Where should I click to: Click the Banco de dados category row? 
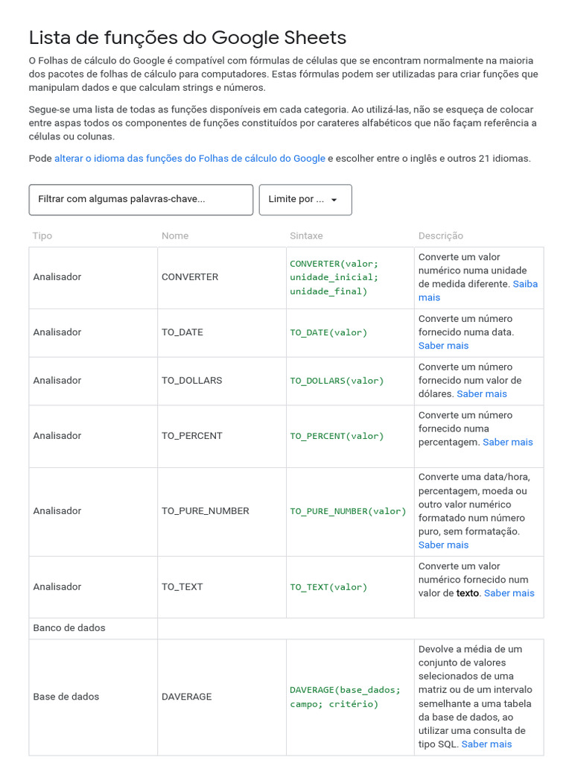69,628
